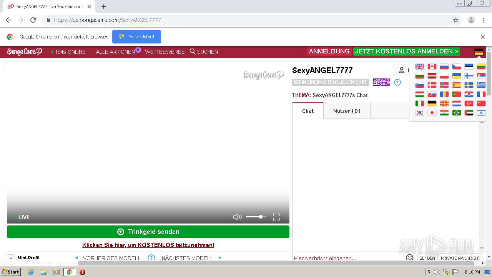Choose the Danish flag language
The width and height of the screenshot is (492, 277).
point(432,85)
